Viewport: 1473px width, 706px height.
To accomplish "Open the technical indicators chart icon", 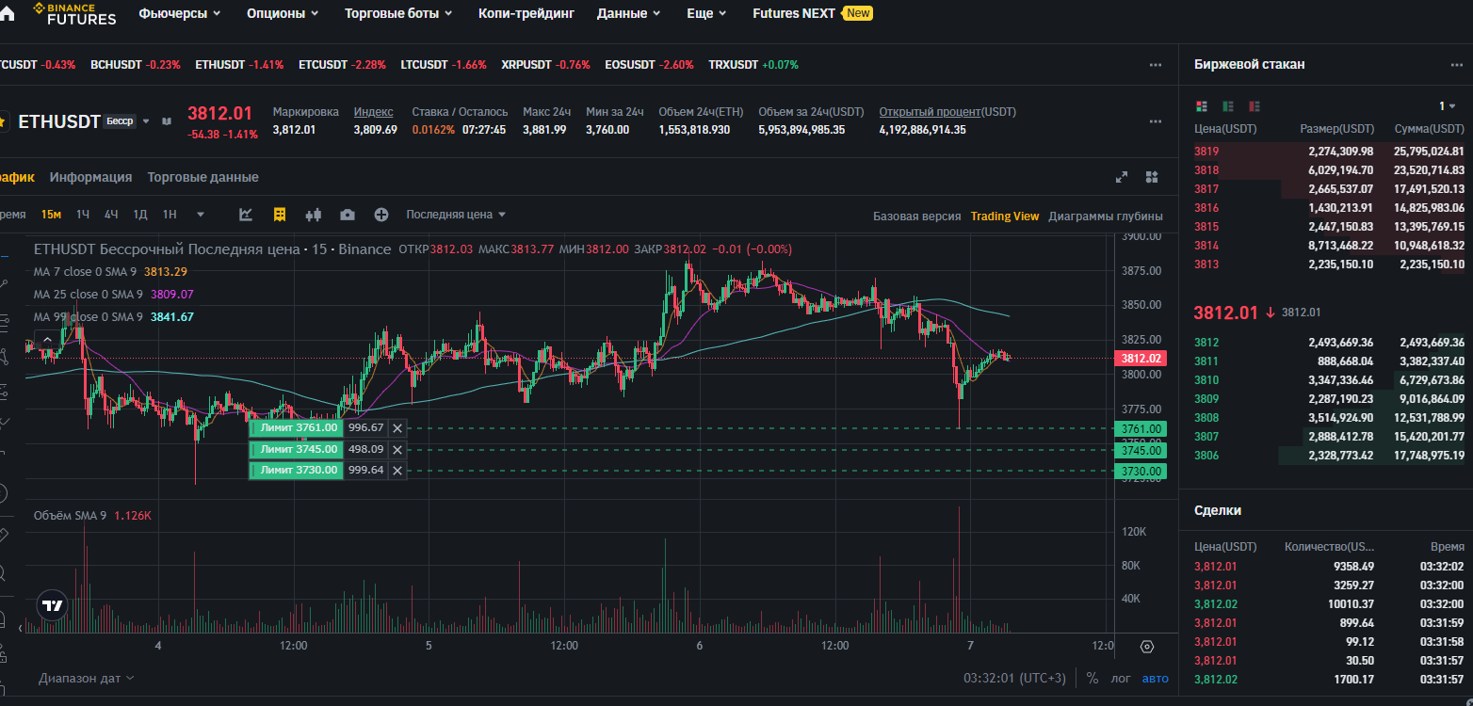I will pos(246,215).
